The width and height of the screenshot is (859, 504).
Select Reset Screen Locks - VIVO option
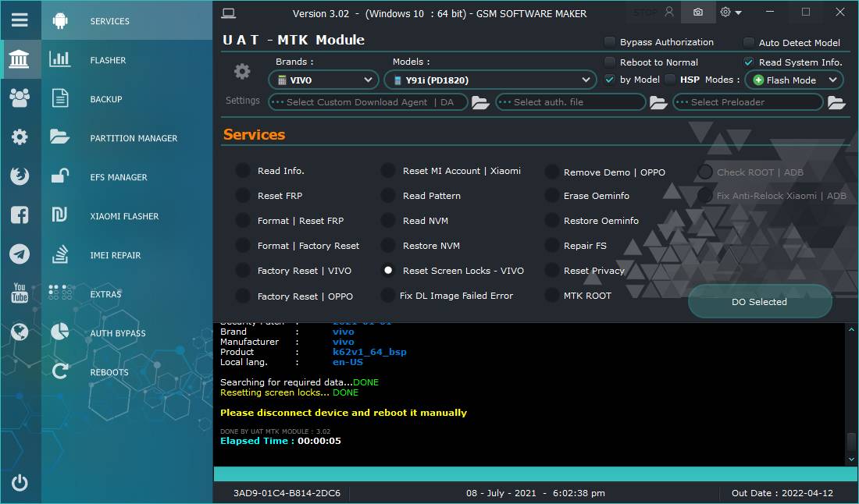388,270
